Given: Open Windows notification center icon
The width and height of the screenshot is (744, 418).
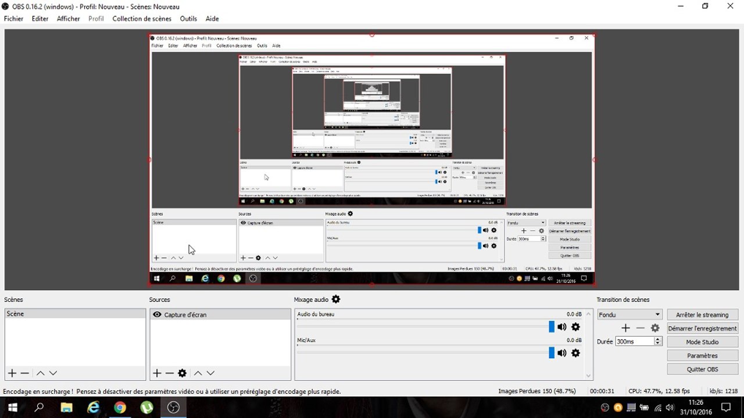Looking at the screenshot, I should tap(725, 408).
